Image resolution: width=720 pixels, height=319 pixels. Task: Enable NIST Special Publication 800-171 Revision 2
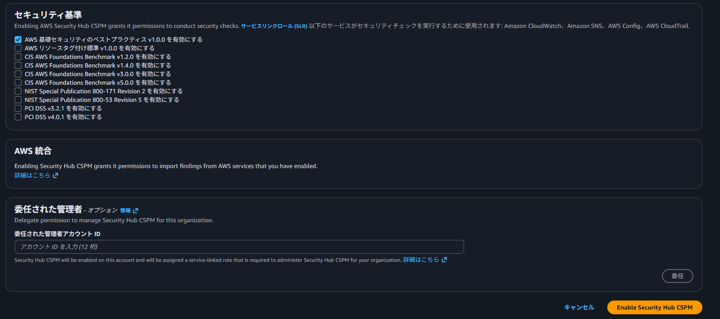click(18, 91)
